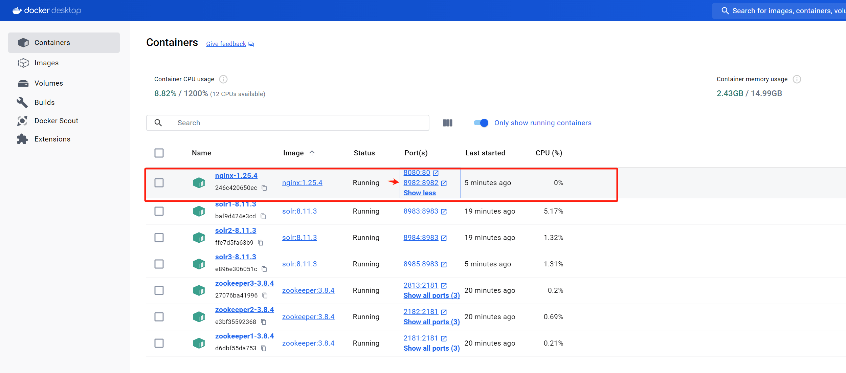The image size is (846, 373).
Task: Copy container ID baf9d424e3cd
Action: 263,216
